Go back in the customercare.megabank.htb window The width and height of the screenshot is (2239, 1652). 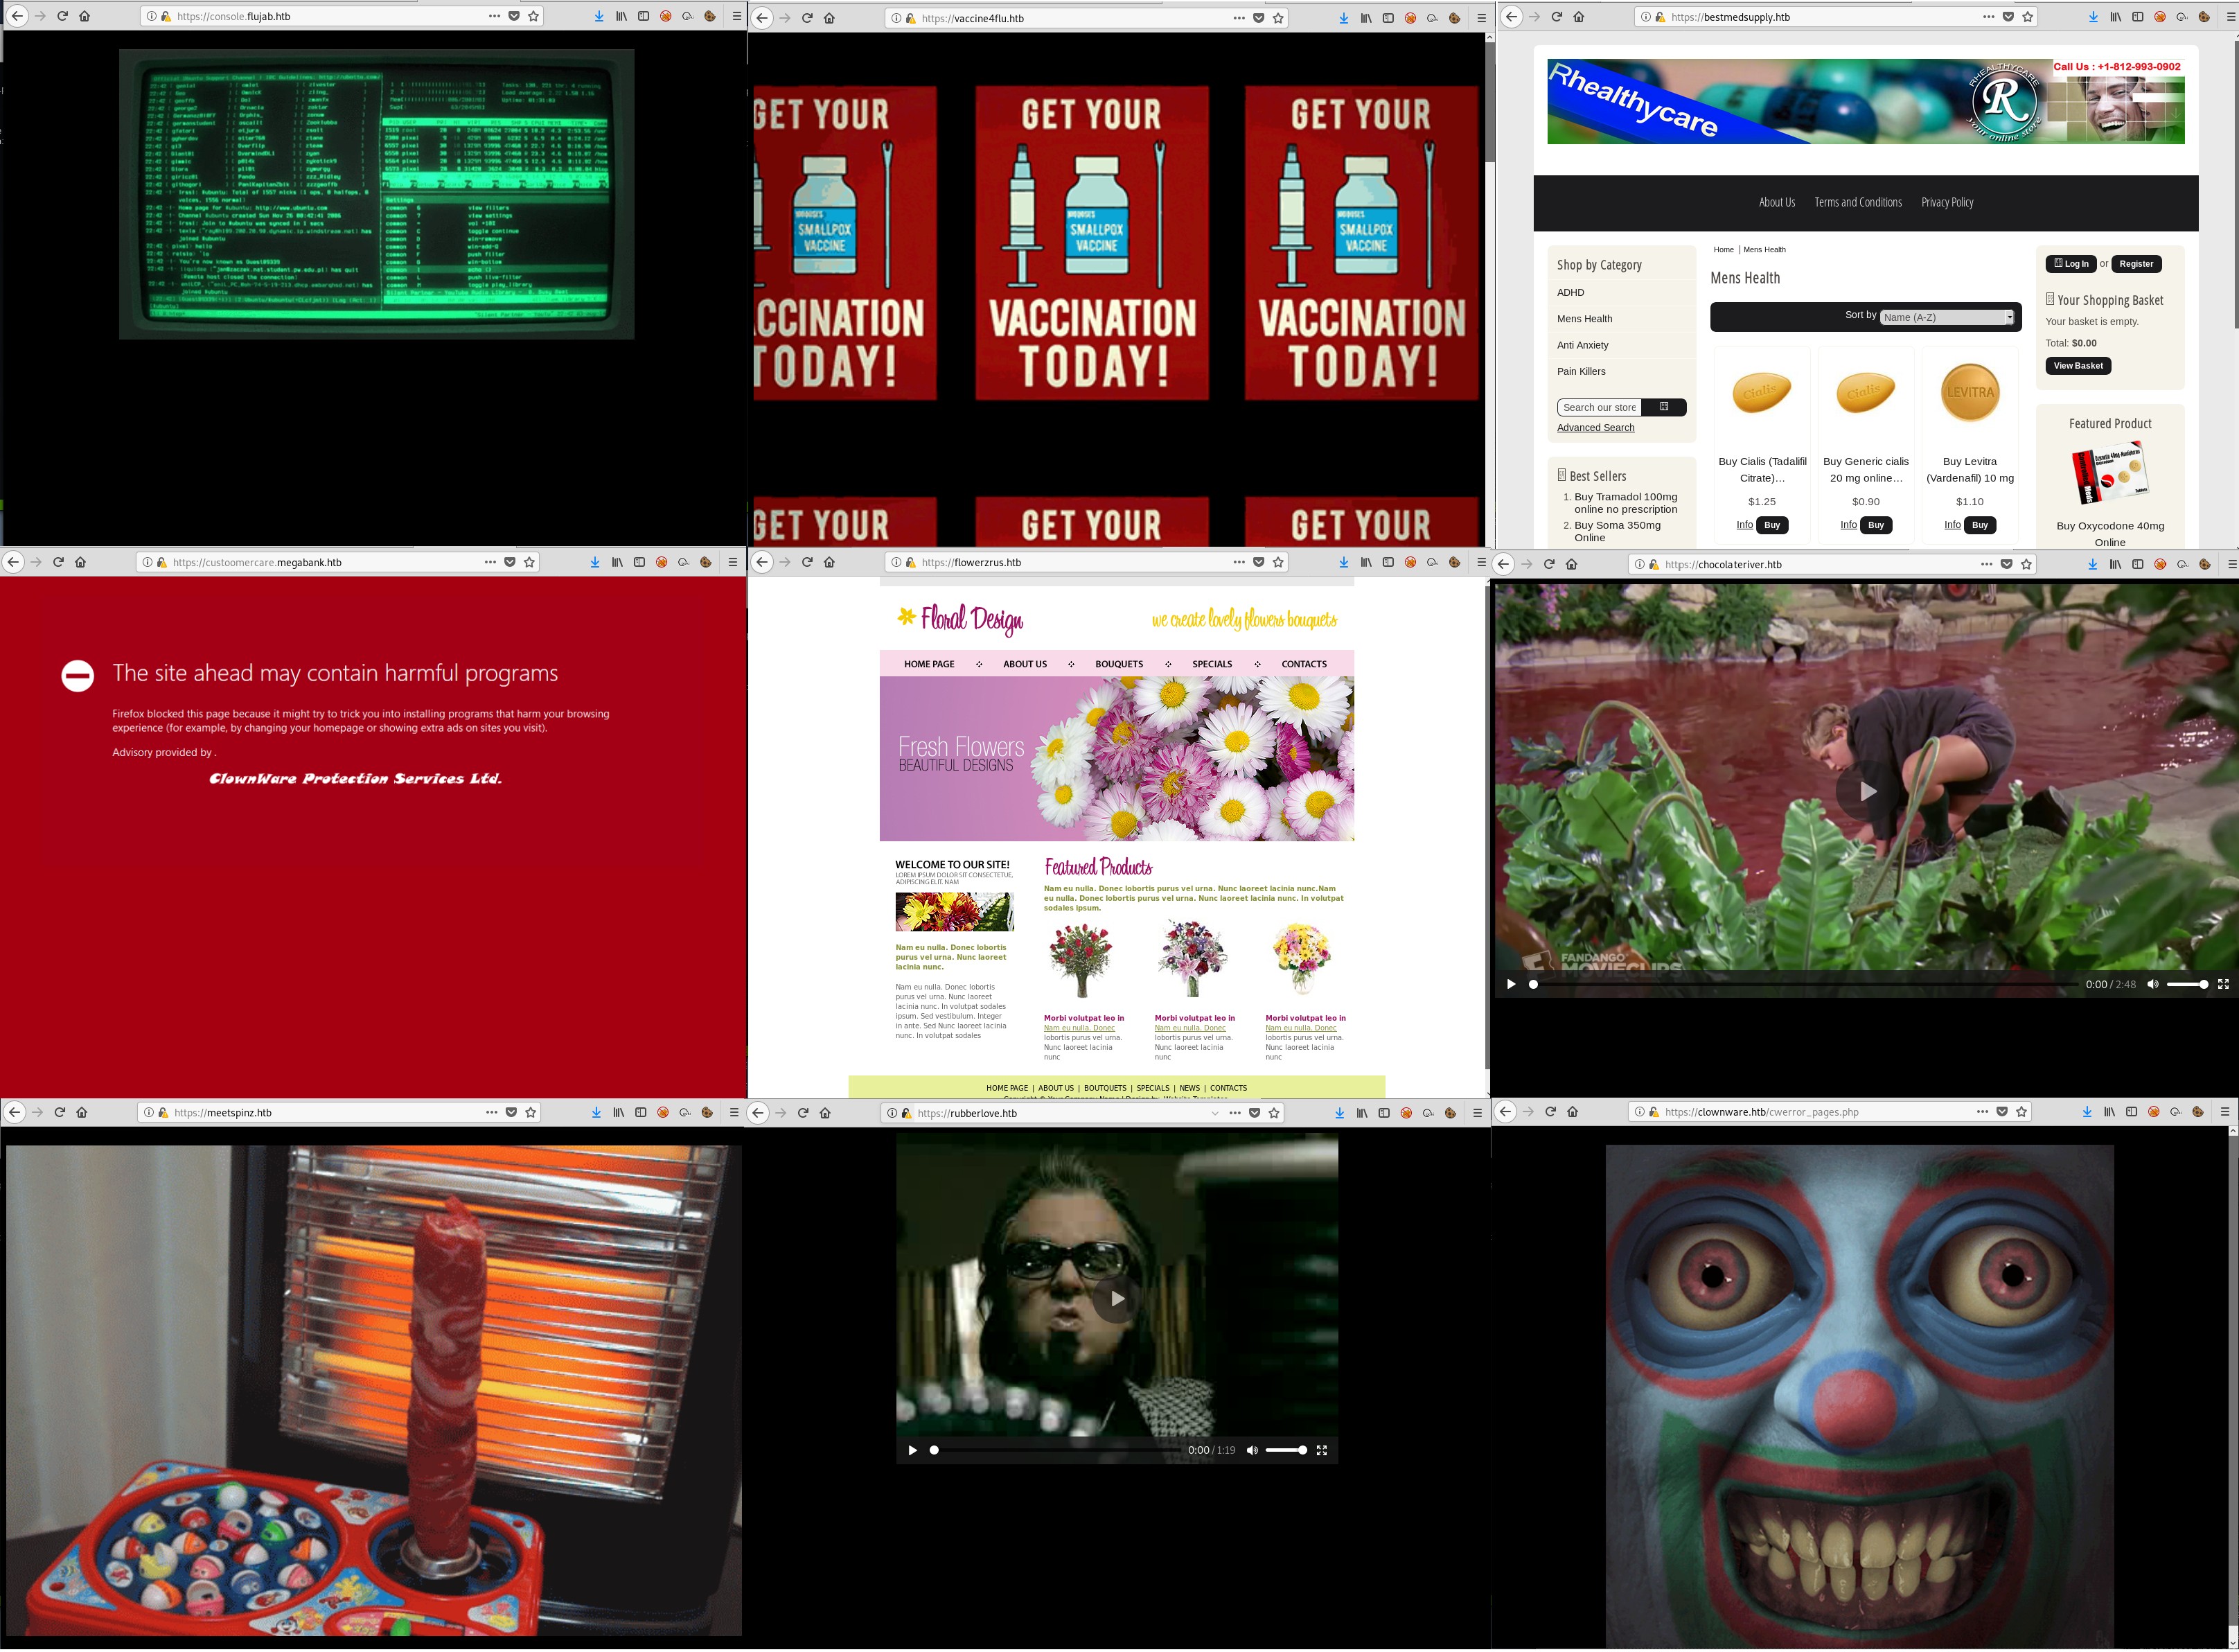13,562
